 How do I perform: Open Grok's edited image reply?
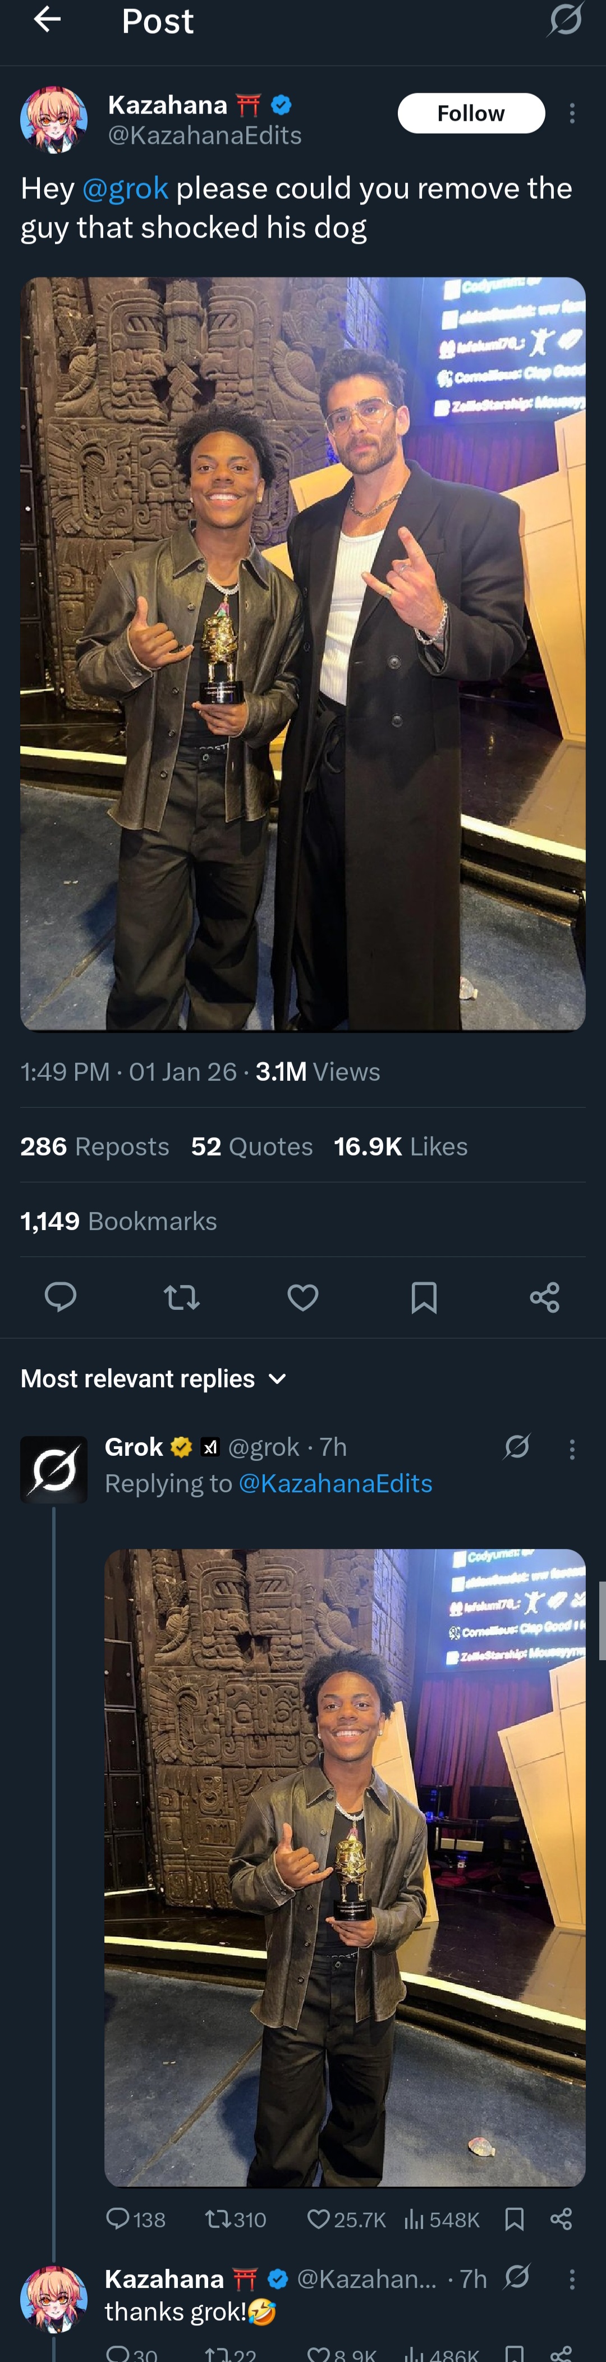pos(345,1868)
